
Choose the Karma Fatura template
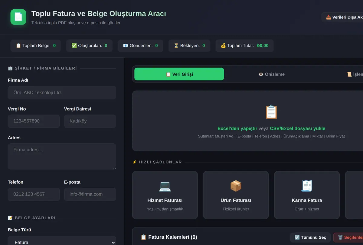[x=307, y=195]
